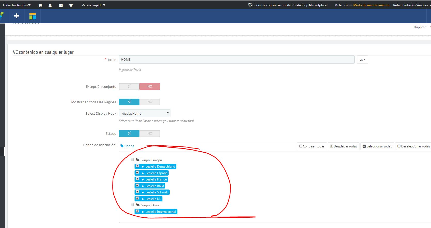Viewport: 431px width, 228px height.
Task: Expand the Todas las tiendas dropdown
Action: 17,5
